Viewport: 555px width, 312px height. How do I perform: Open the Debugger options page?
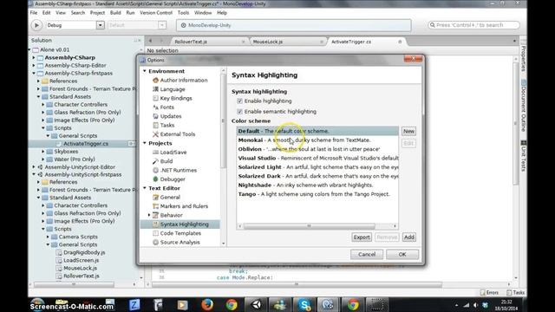coord(173,179)
